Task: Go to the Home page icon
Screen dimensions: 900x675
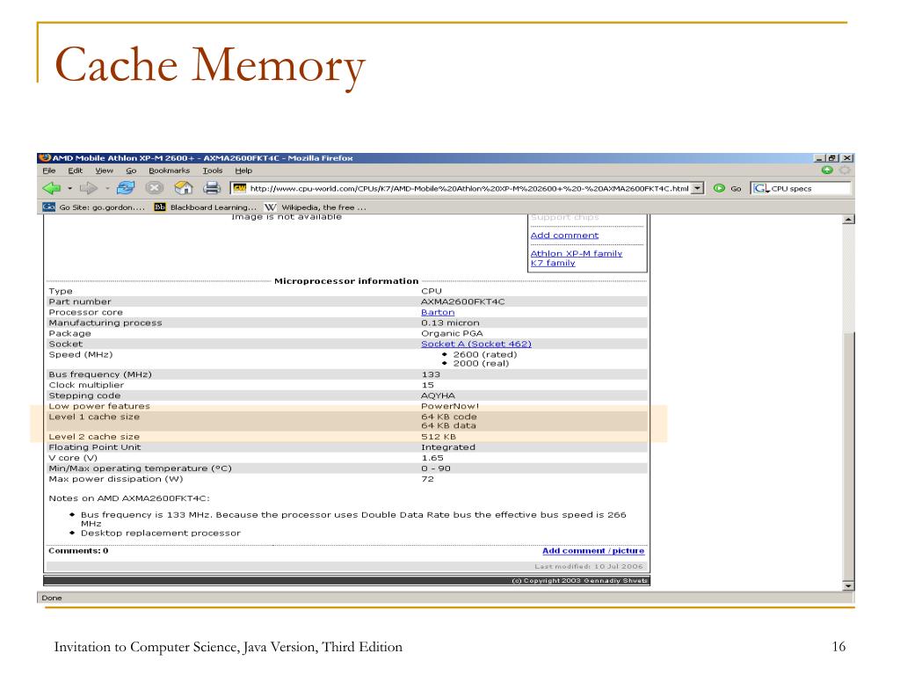Action: pos(184,188)
